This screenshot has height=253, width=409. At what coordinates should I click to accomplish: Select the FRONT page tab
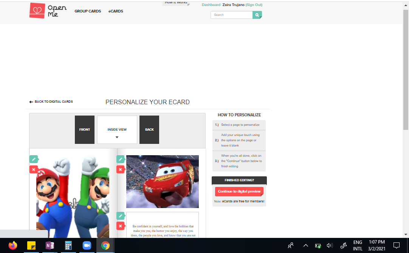[85, 130]
